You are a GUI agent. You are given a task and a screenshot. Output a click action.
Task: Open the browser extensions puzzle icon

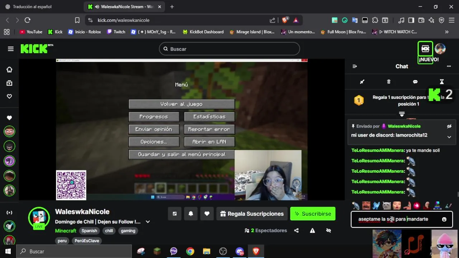(x=375, y=20)
